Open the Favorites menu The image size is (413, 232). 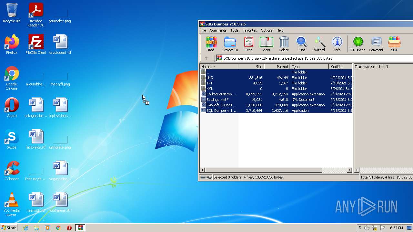pos(250,30)
